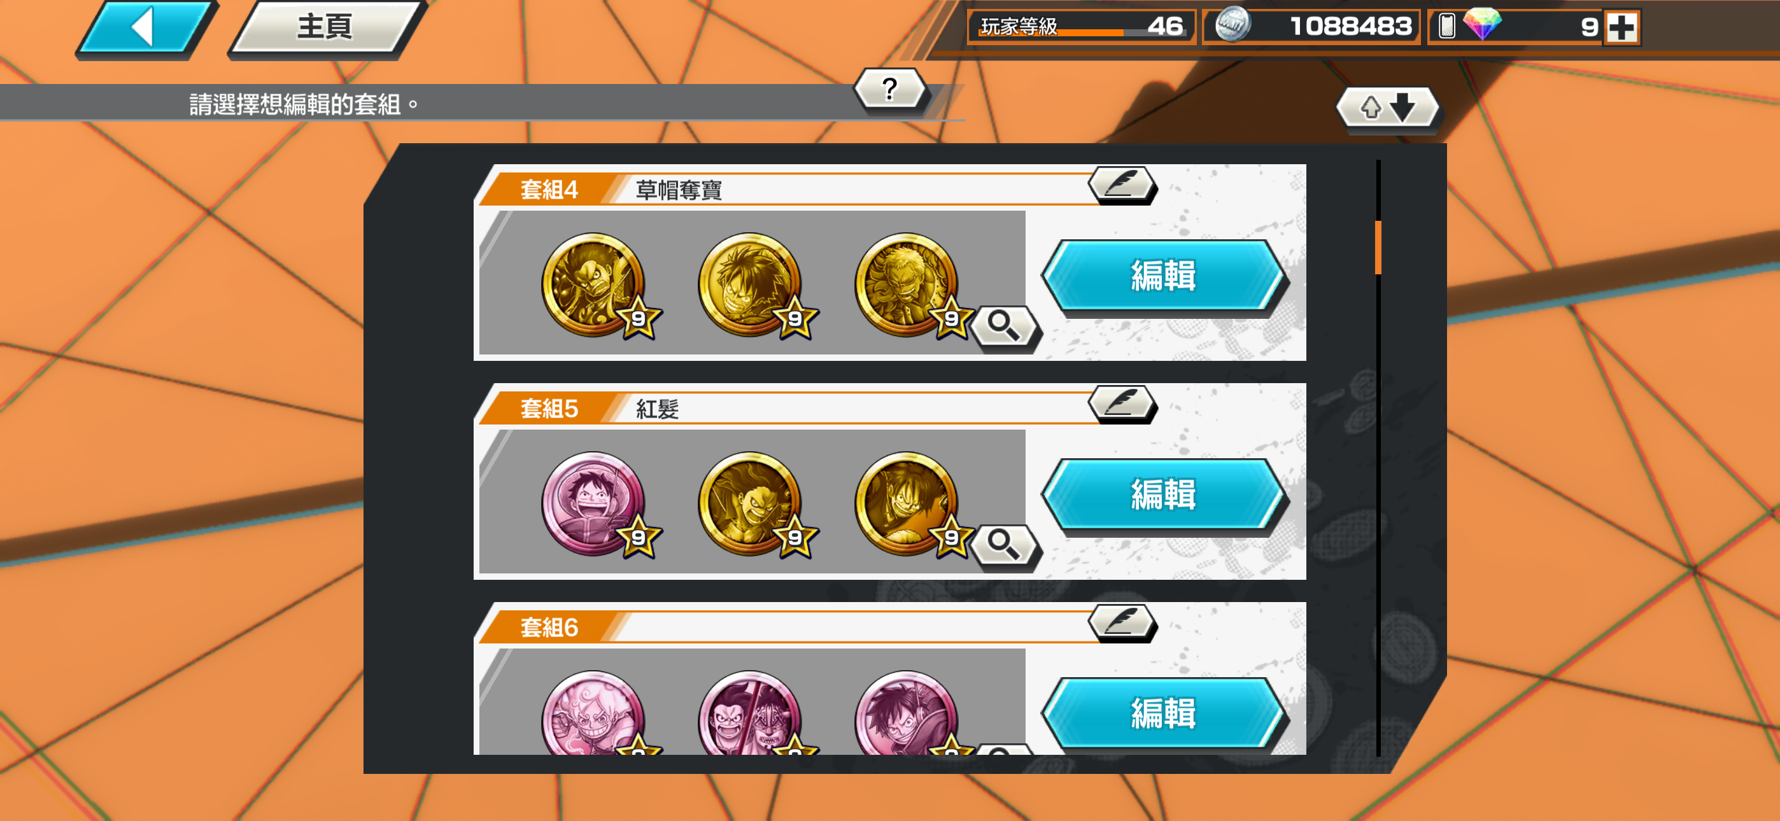Toggle the sort order up/down arrows
The image size is (1780, 821).
(x=1387, y=108)
